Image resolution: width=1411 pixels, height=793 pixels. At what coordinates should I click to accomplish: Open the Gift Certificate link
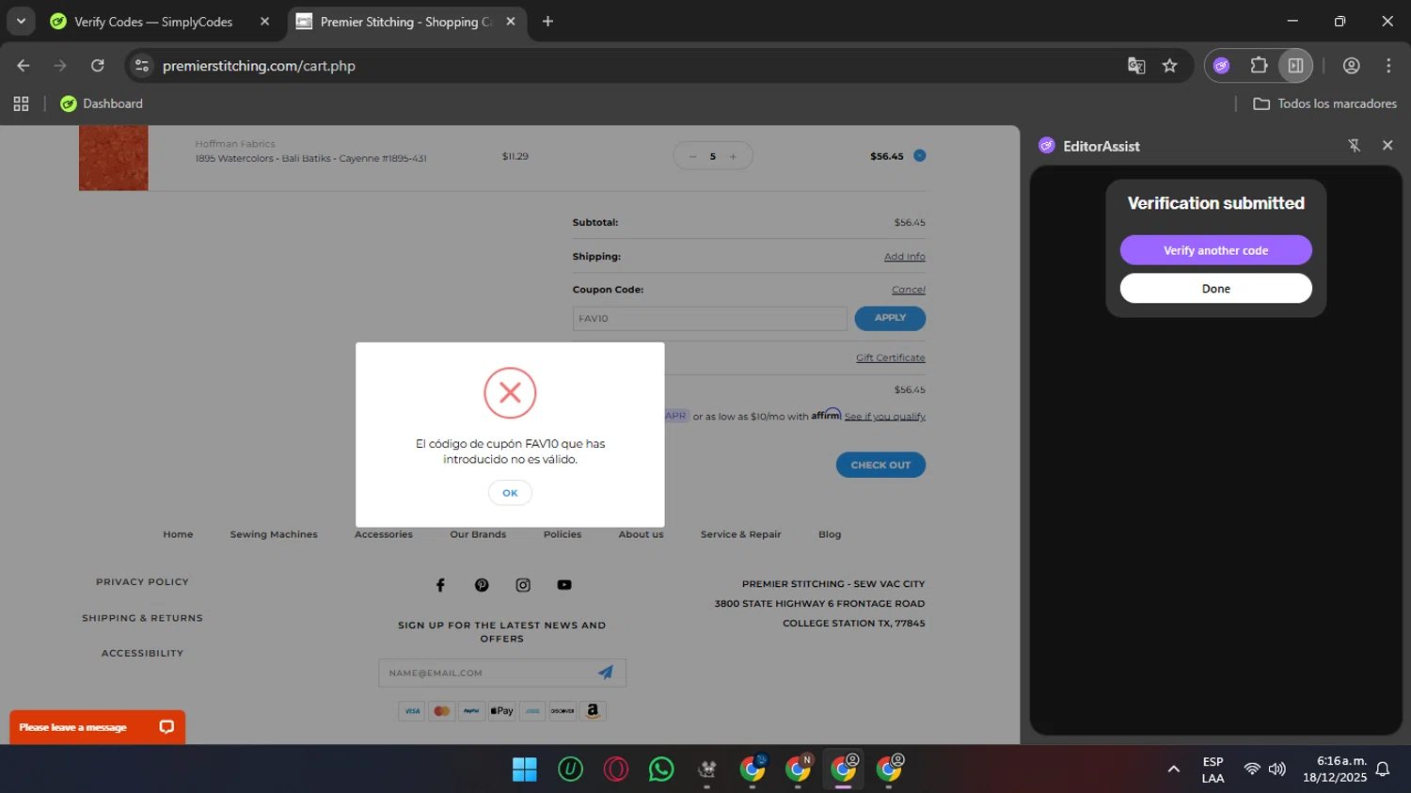pos(890,357)
